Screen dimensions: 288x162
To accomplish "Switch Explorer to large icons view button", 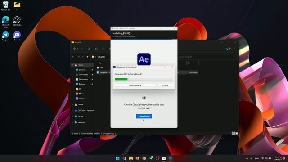I will (x=237, y=133).
